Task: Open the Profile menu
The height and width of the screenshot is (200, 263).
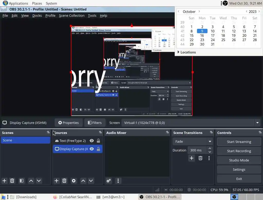Action: [x=50, y=16]
